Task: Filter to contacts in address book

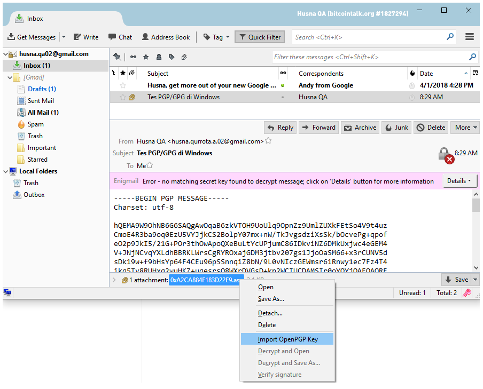Action: 159,57
